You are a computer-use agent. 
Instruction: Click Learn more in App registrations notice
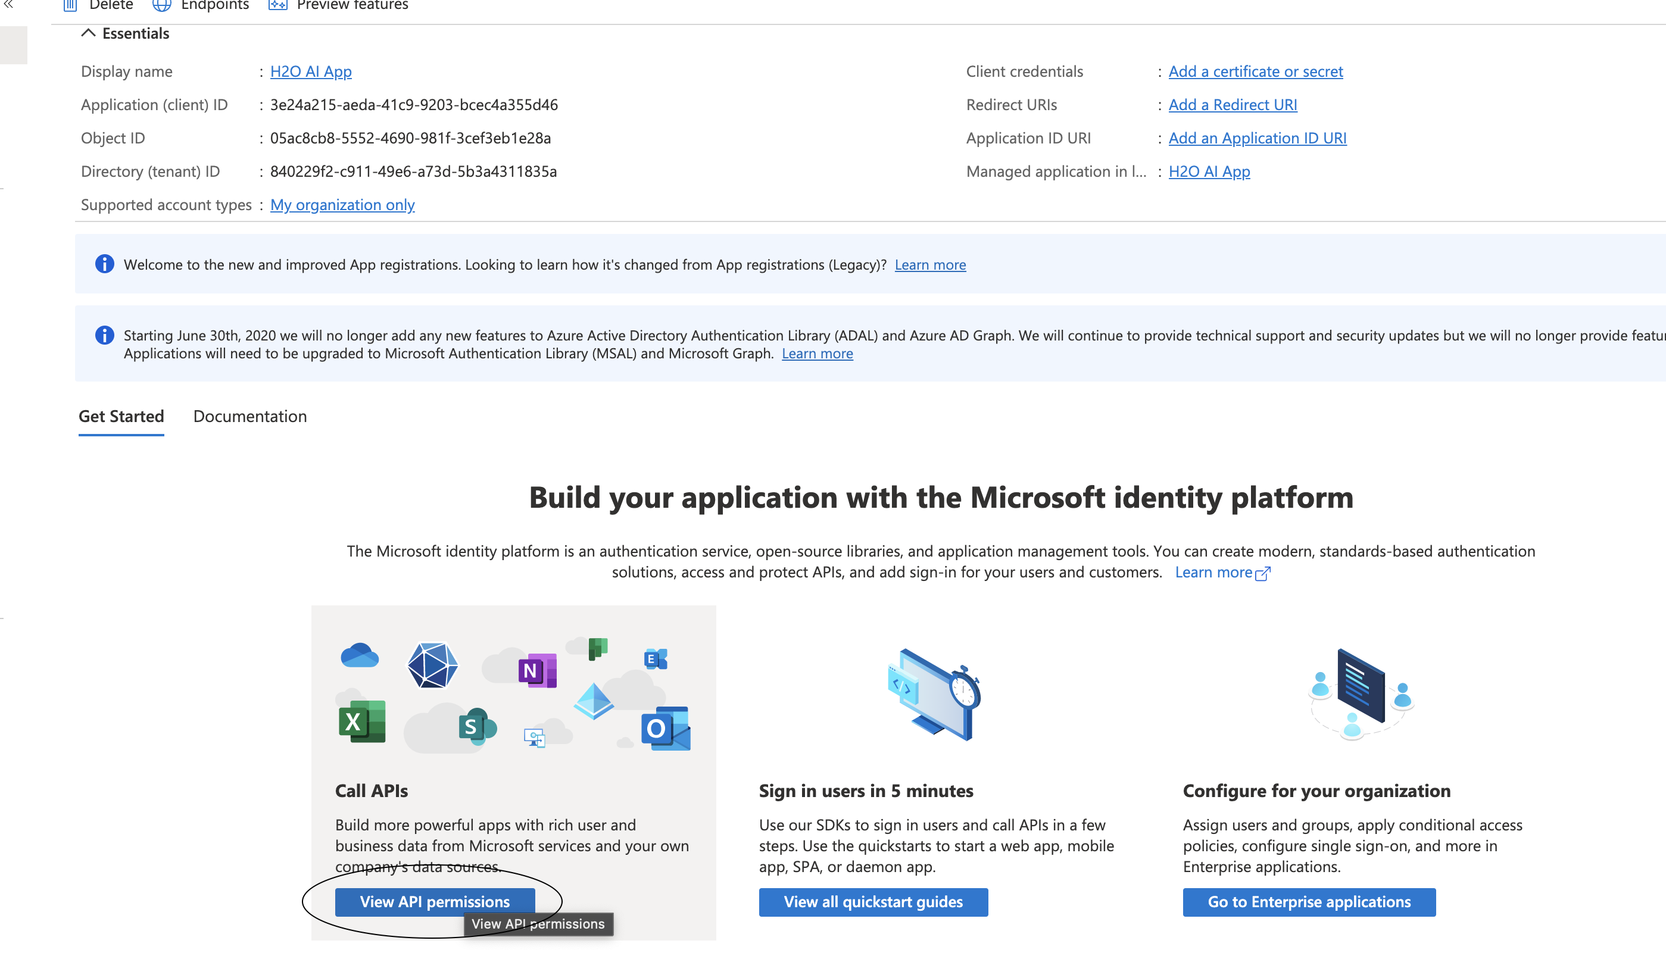point(930,265)
